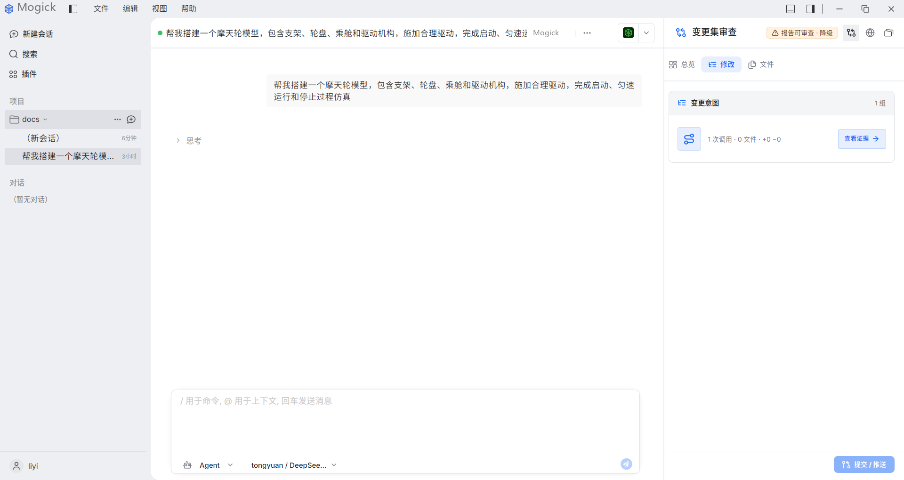Click the change intent route icon

pyautogui.click(x=689, y=139)
